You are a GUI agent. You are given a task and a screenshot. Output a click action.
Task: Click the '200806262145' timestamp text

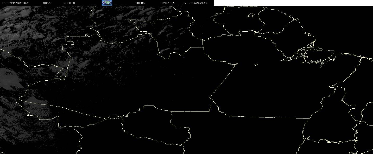coord(196,3)
